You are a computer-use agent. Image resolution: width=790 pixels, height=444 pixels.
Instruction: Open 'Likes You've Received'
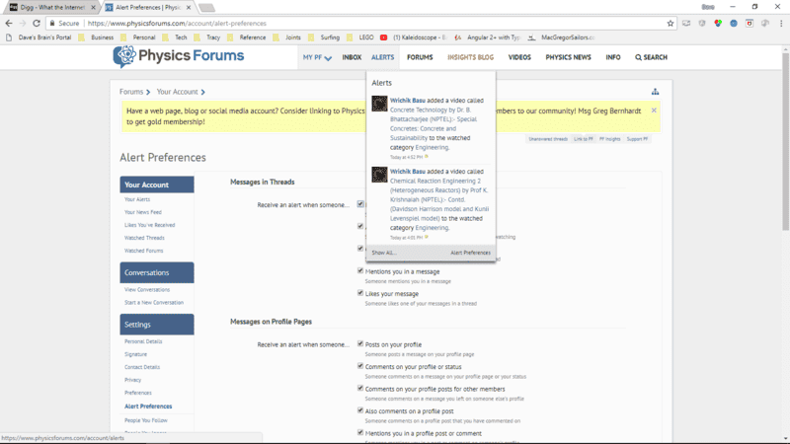[150, 225]
